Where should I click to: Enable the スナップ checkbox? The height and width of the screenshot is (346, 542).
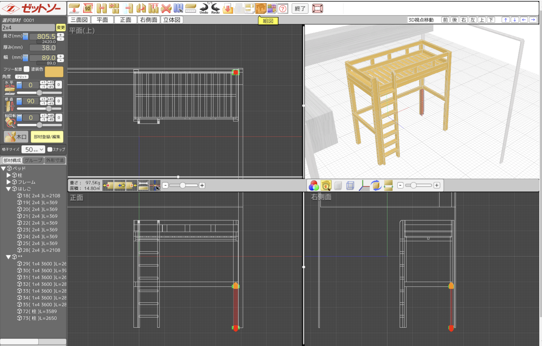50,149
